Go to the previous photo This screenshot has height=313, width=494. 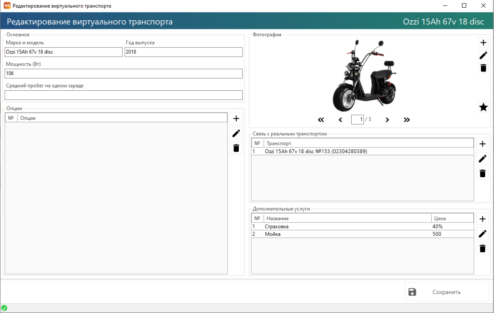click(340, 120)
